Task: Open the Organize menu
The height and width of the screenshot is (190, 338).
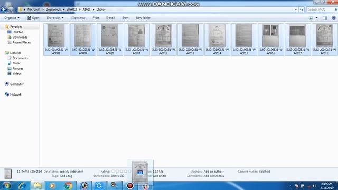Action: tap(12, 18)
